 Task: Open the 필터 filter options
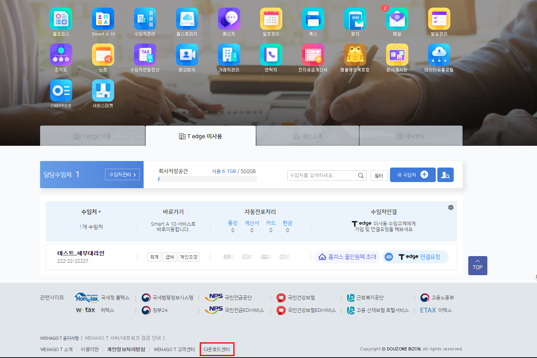(x=379, y=175)
